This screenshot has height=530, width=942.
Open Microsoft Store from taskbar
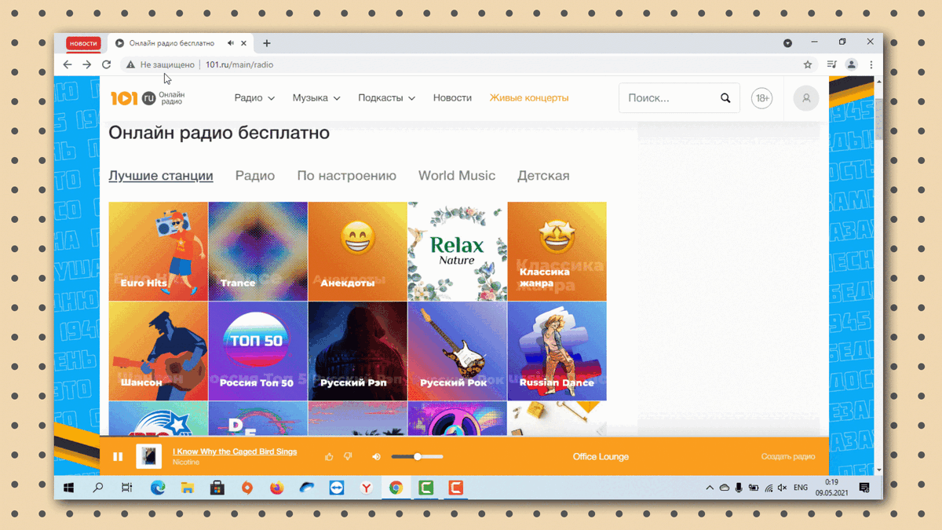tap(217, 488)
